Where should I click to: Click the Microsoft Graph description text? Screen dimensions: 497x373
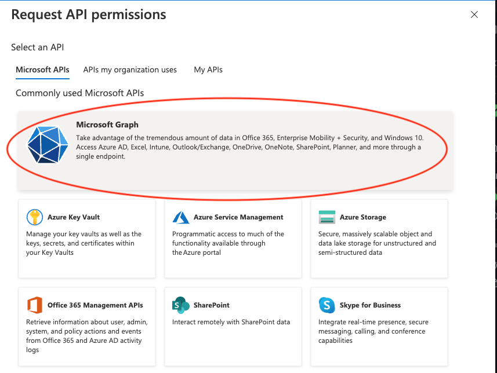pyautogui.click(x=249, y=147)
